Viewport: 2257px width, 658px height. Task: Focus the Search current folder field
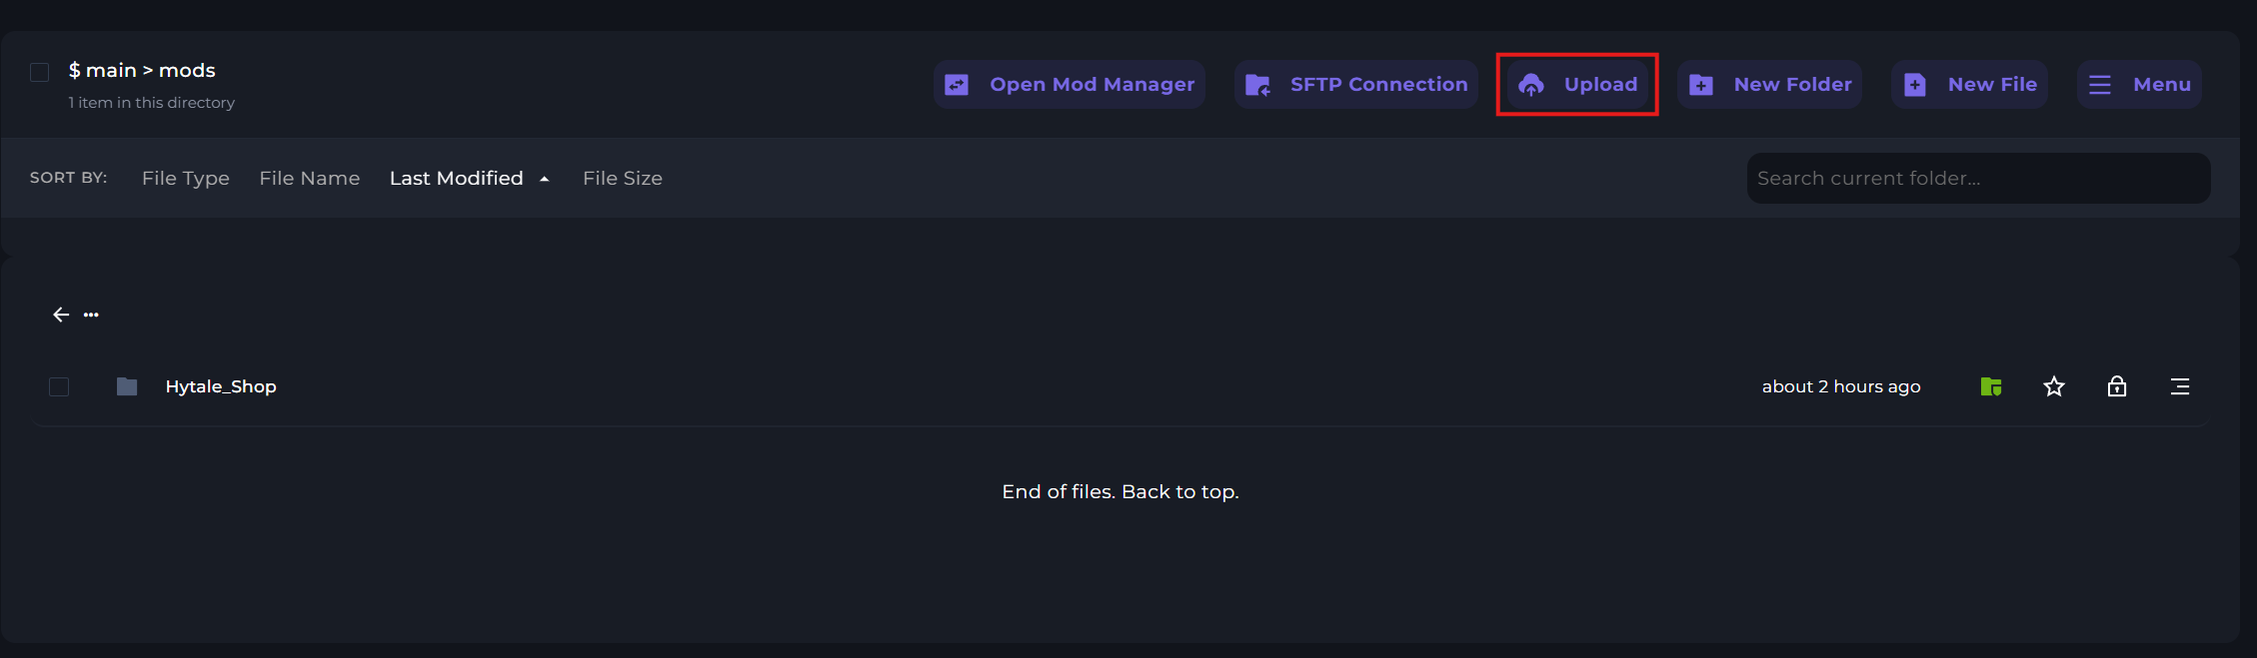pyautogui.click(x=1977, y=178)
